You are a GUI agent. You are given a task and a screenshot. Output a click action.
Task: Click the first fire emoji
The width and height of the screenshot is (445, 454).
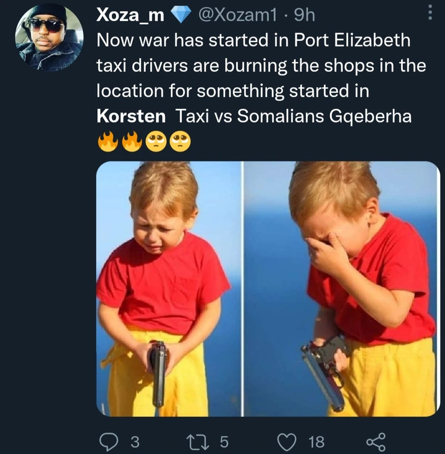108,142
